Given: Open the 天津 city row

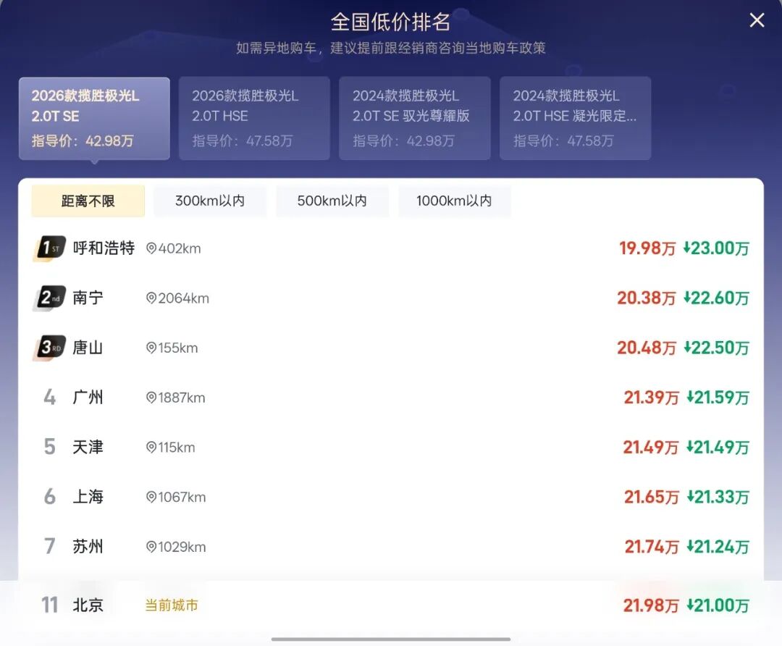Looking at the screenshot, I should 391,448.
